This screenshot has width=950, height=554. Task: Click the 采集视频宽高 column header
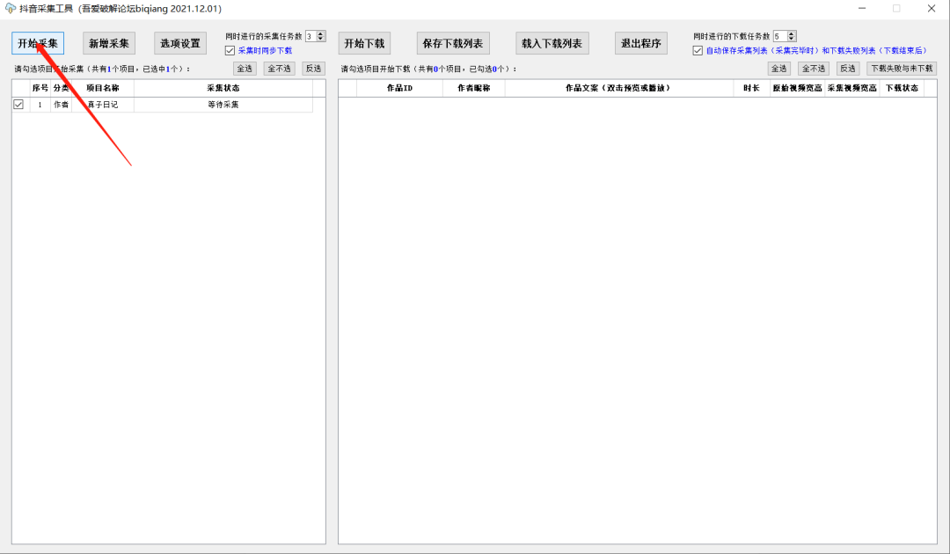pyautogui.click(x=852, y=88)
